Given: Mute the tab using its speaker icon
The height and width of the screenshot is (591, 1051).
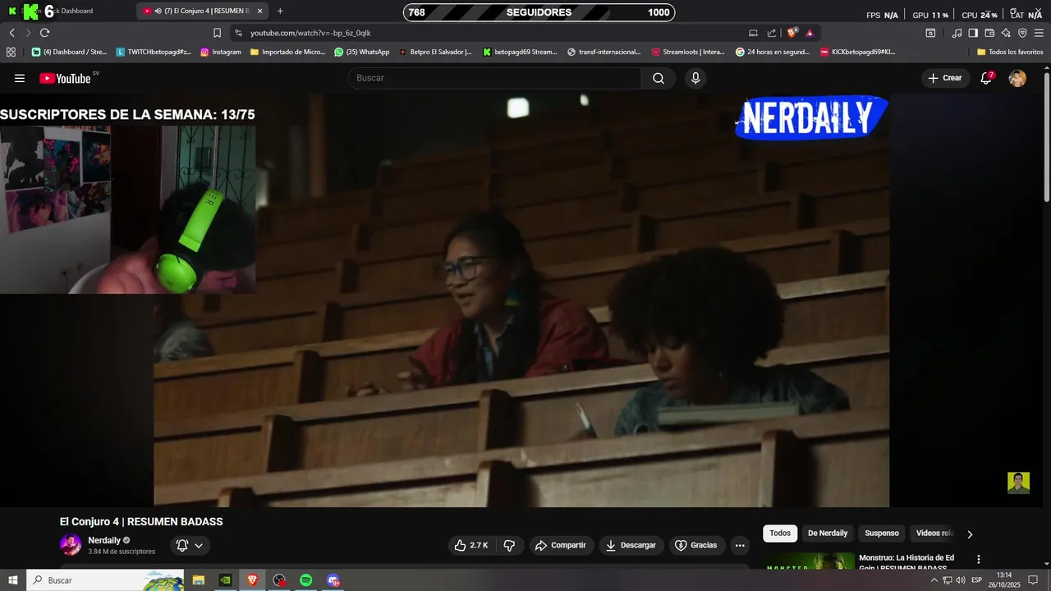Looking at the screenshot, I should [x=158, y=11].
